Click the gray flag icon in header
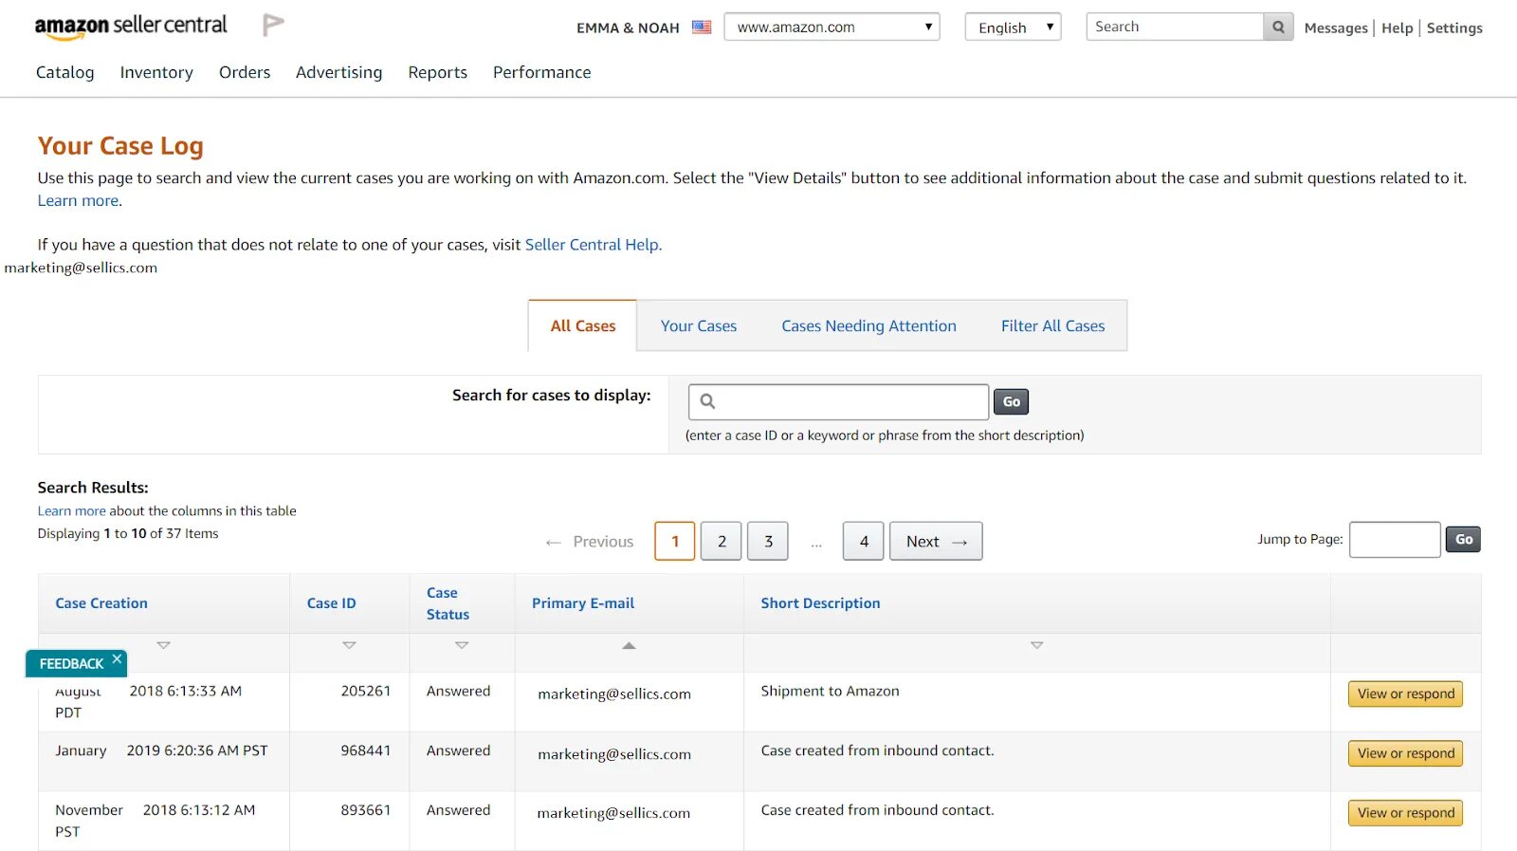Screen dimensions: 1517x851 pos(273,25)
